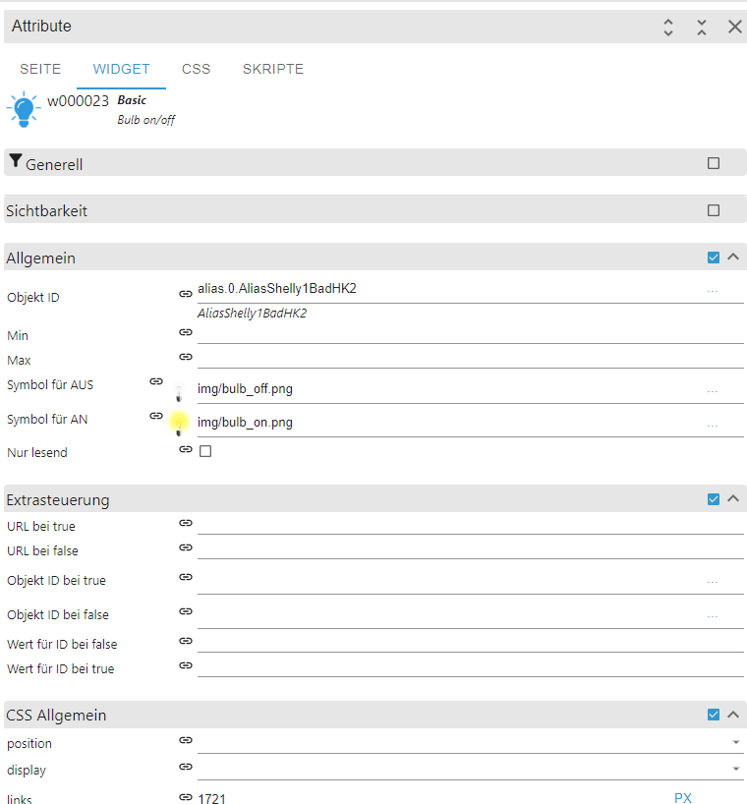Image resolution: width=747 pixels, height=804 pixels.
Task: Enable the Sichtbarkeit section checkbox
Action: pyautogui.click(x=714, y=210)
